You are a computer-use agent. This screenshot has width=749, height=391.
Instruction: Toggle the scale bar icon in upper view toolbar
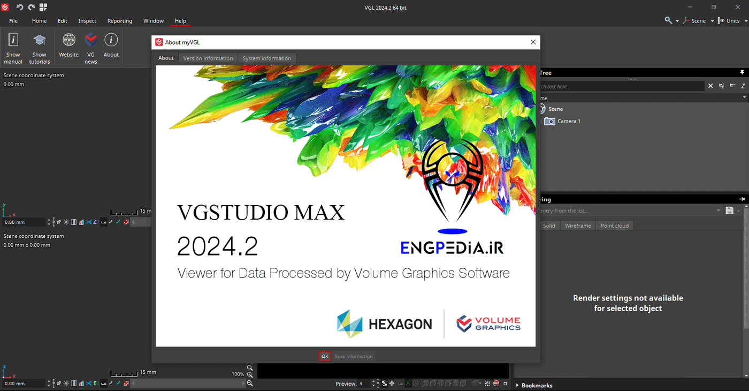click(104, 222)
